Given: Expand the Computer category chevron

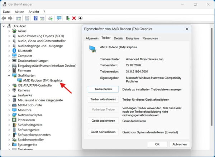Looking at the screenshot, I should (9, 56).
